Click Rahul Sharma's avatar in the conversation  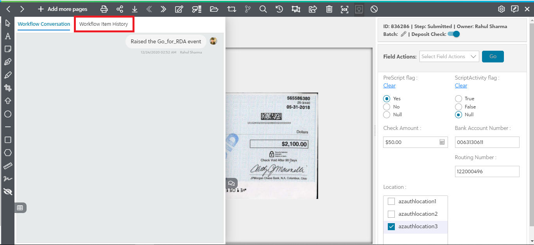213,41
